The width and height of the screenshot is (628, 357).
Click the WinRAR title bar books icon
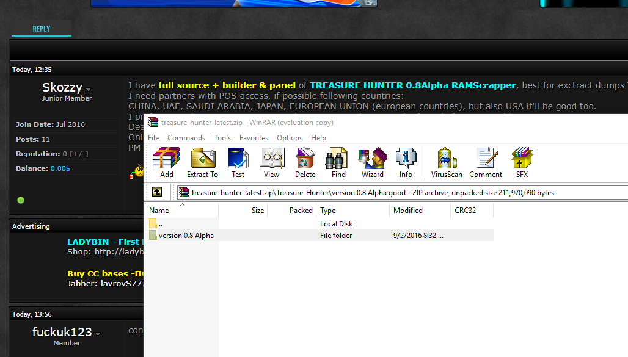pos(153,122)
